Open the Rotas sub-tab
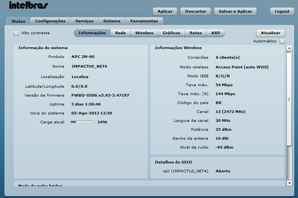Image resolution: width=298 pixels, height=198 pixels. click(196, 33)
